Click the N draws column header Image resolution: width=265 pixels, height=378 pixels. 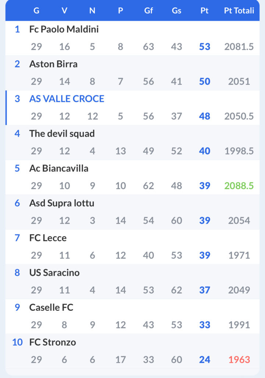click(92, 11)
